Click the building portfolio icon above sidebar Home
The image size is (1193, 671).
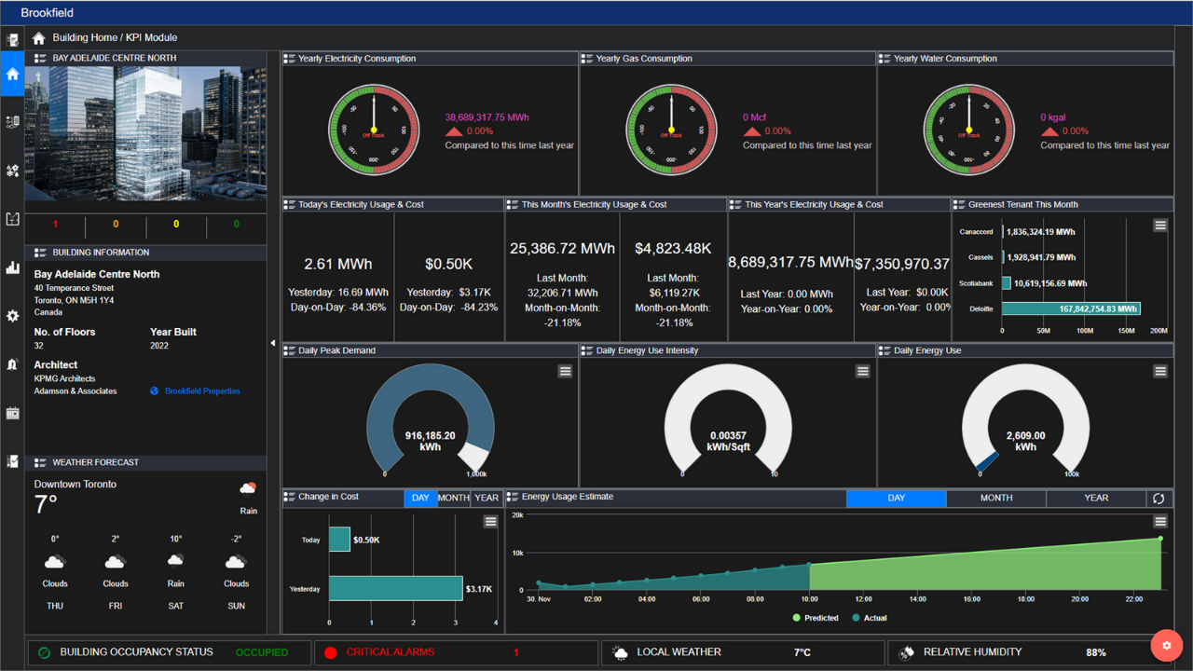(x=12, y=40)
